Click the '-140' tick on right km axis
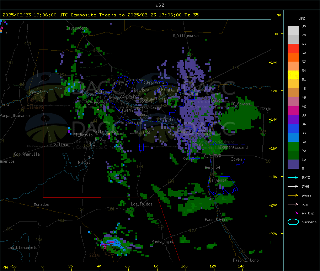 point(273,119)
